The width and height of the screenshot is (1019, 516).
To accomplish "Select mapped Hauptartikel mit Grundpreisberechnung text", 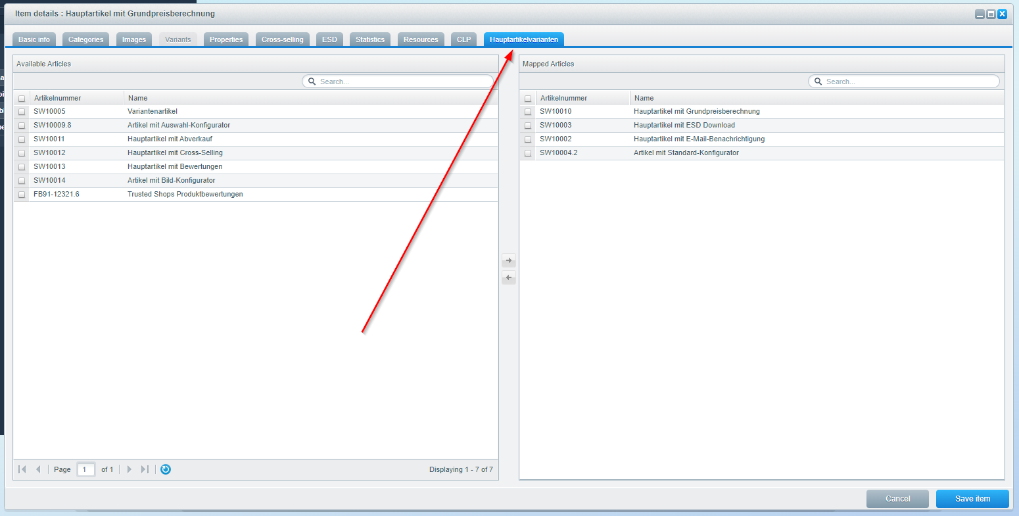I will [697, 112].
